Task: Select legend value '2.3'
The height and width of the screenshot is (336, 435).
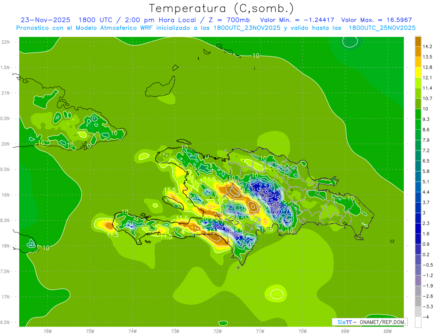Action: [x=426, y=223]
